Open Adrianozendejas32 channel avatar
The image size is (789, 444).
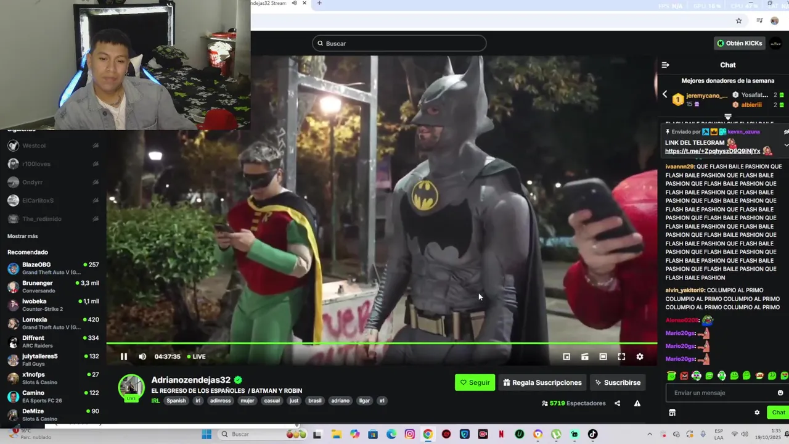131,387
